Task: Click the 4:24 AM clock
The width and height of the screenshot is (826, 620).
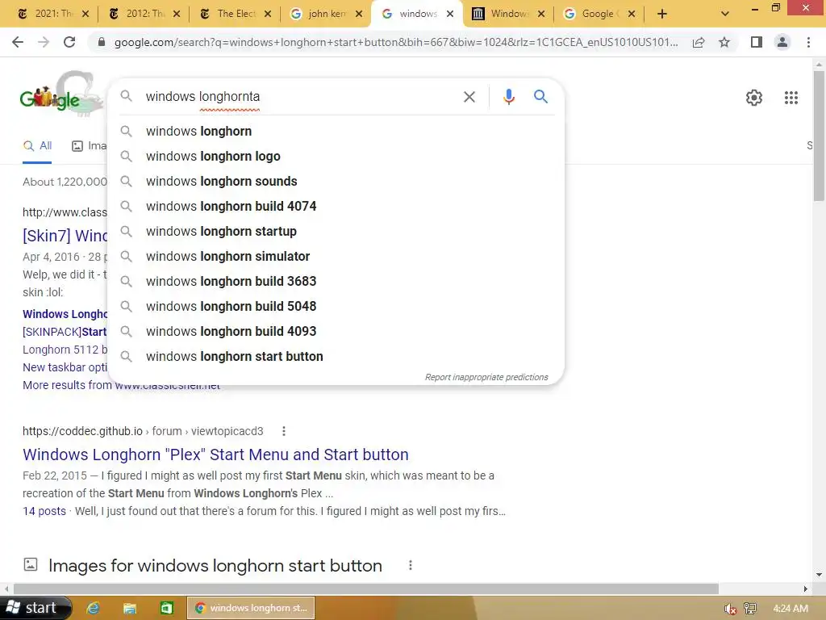Action: pyautogui.click(x=791, y=609)
